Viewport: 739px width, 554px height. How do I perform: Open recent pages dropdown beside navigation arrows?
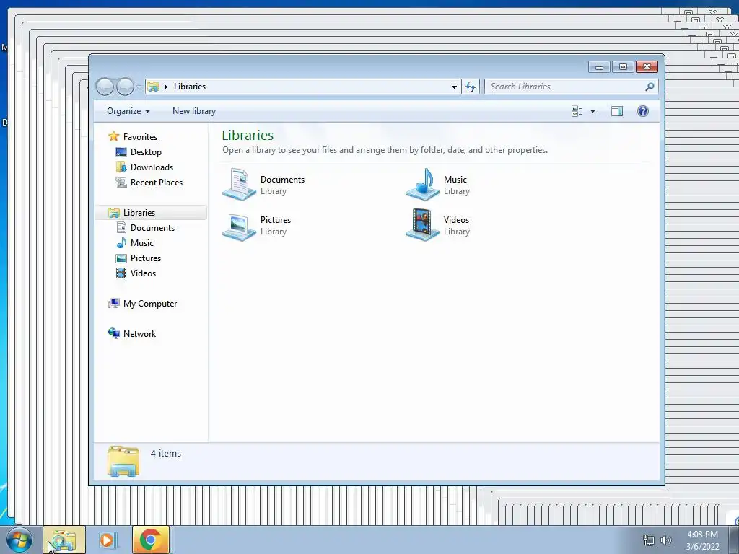coord(139,87)
